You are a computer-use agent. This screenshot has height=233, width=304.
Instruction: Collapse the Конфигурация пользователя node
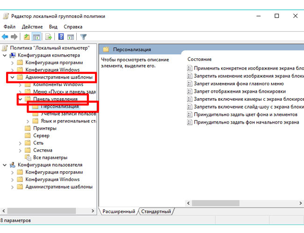tap(5, 165)
